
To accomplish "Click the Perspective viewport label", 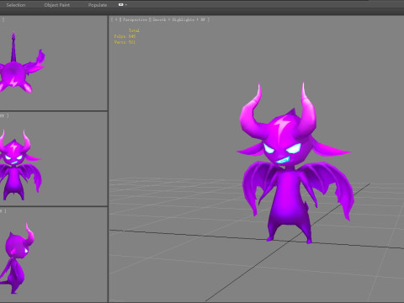I will tap(135, 19).
